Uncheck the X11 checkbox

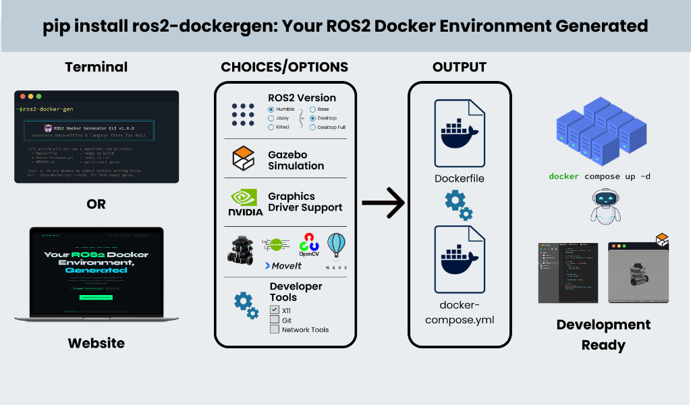274,309
